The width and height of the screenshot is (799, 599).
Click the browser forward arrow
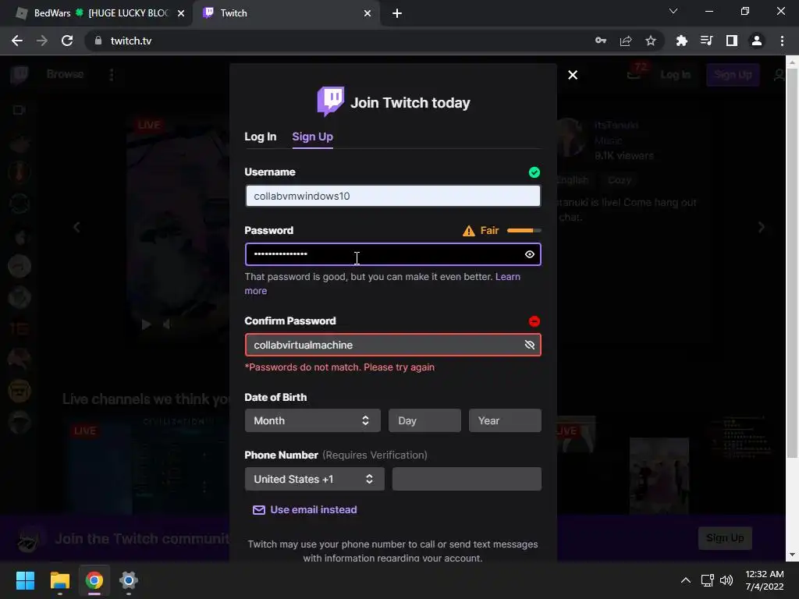click(42, 41)
